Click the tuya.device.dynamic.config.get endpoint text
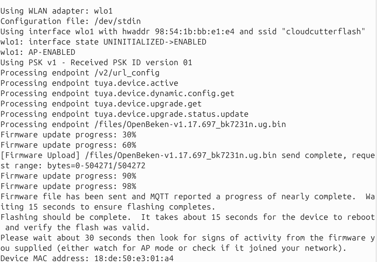Image resolution: width=377 pixels, height=262 pixels. pos(164,93)
